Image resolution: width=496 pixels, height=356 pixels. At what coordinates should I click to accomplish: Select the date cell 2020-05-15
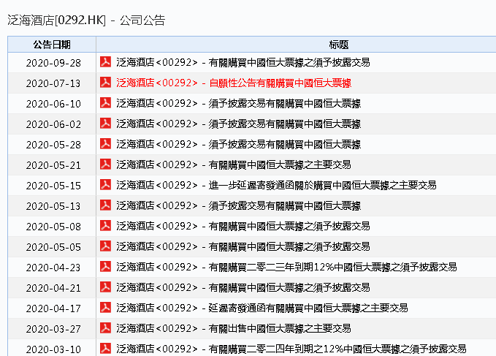click(x=53, y=186)
